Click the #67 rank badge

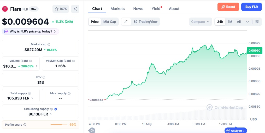34,9
